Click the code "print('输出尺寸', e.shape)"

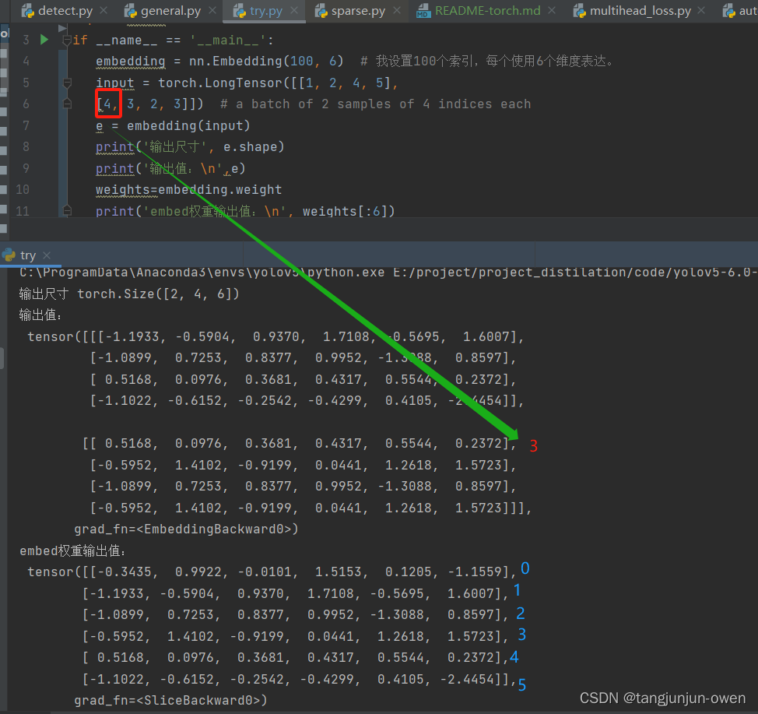(x=190, y=146)
